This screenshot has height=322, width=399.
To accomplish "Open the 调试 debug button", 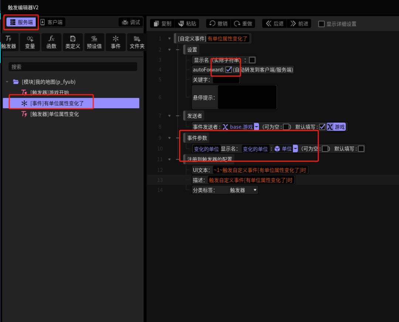I will [131, 22].
